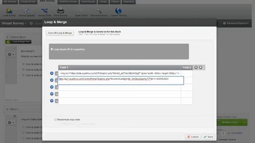Increase choices count with plus stepper
Image resolution: width=255 pixels, height=143 pixels.
click(x=229, y=133)
